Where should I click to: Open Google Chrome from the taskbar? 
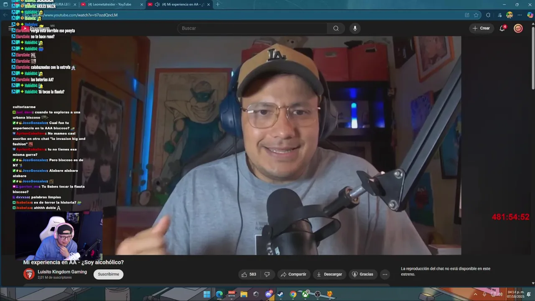tap(293, 294)
